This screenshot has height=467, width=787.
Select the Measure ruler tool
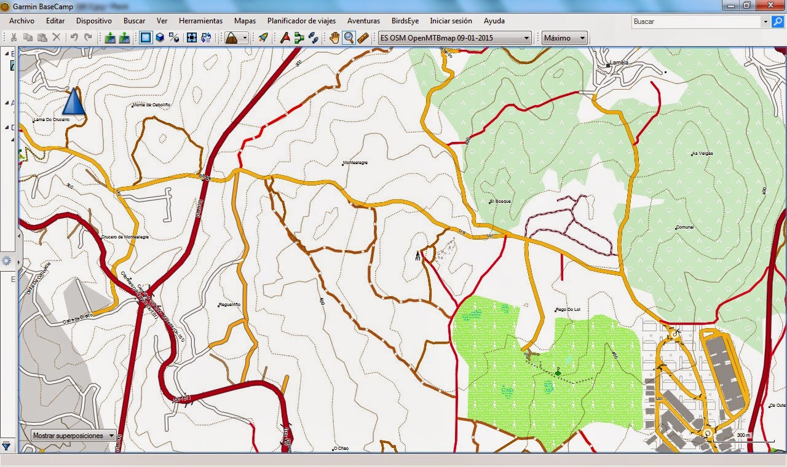click(363, 37)
